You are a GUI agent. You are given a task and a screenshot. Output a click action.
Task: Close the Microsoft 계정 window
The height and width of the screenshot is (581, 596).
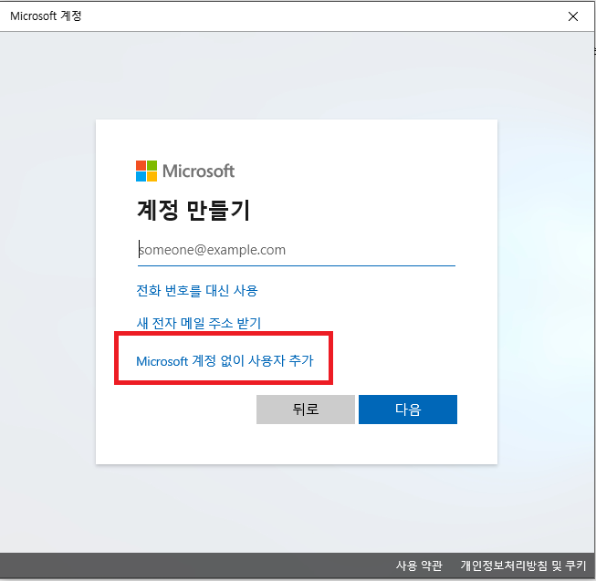[x=573, y=16]
